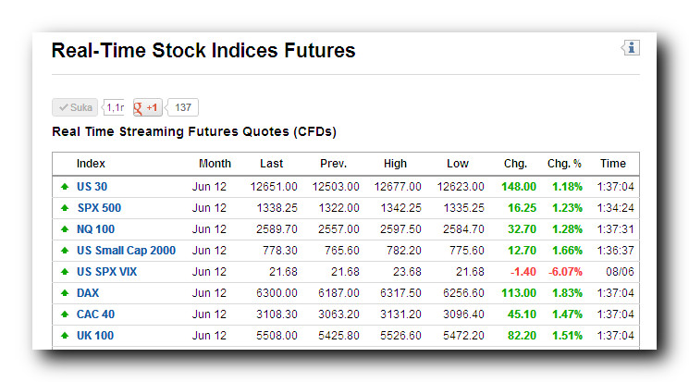Click the arrow icon beside CAC 40
The height and width of the screenshot is (382, 689).
coord(64,314)
